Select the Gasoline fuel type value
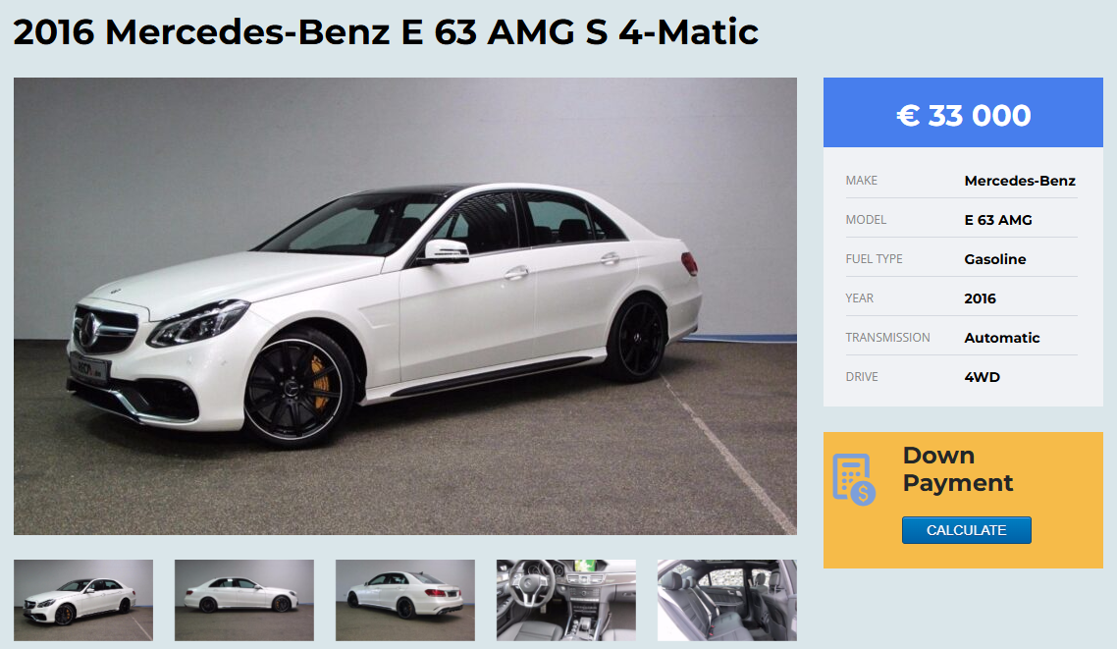Screen dimensions: 1117x649 tap(995, 259)
